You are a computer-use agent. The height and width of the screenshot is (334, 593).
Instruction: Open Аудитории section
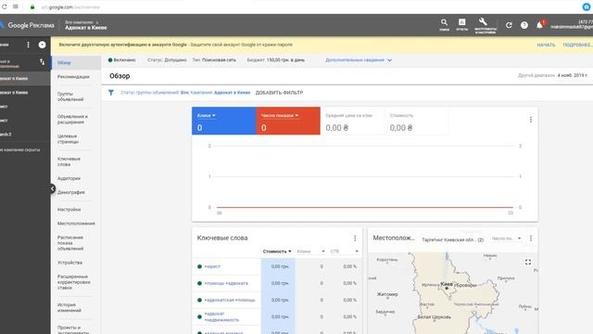pyautogui.click(x=69, y=178)
